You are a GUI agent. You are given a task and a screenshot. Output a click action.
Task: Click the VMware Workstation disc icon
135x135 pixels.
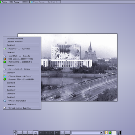tap(5, 101)
